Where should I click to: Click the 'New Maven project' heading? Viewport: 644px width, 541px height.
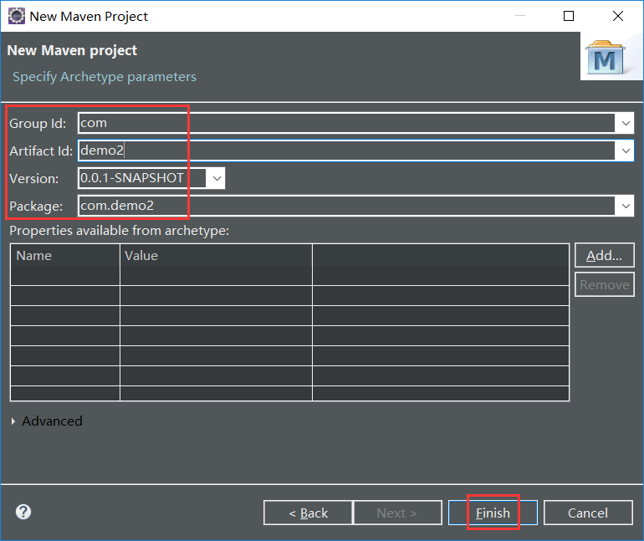pos(72,50)
